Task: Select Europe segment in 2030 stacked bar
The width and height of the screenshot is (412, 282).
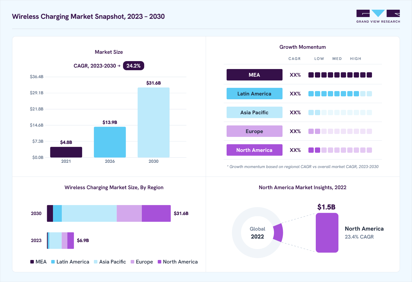Action: coord(129,214)
